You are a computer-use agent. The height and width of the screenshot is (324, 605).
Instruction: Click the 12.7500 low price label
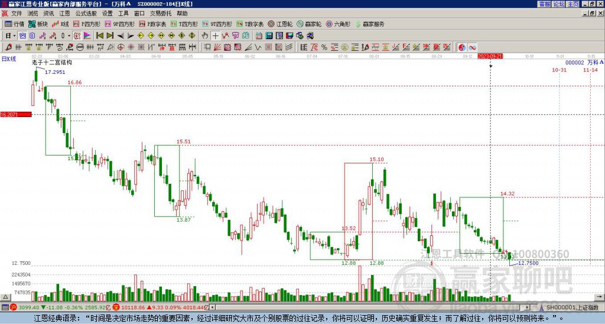pos(528,263)
